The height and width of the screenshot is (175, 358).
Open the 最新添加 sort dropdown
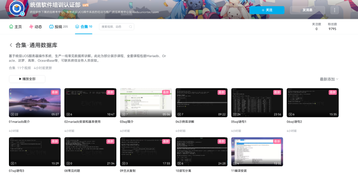(329, 79)
